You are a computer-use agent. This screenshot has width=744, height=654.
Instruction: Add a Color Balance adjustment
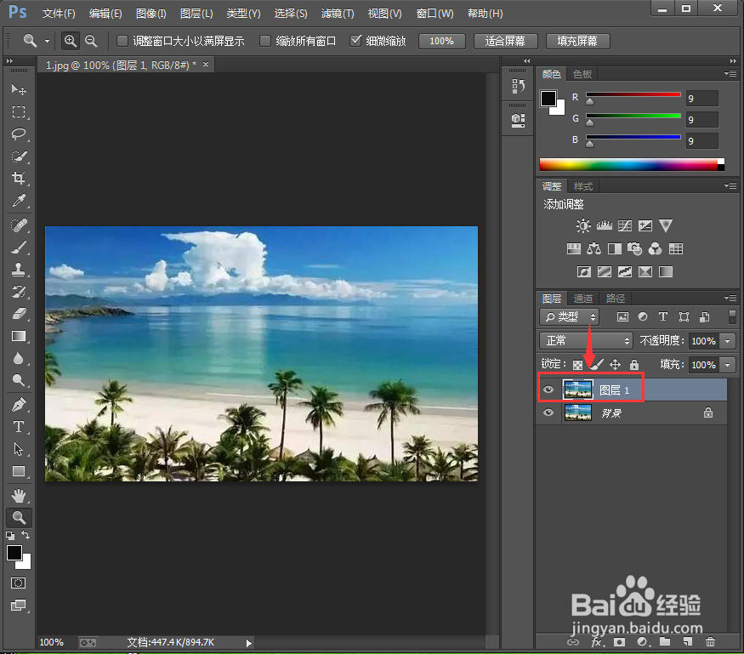(x=593, y=248)
